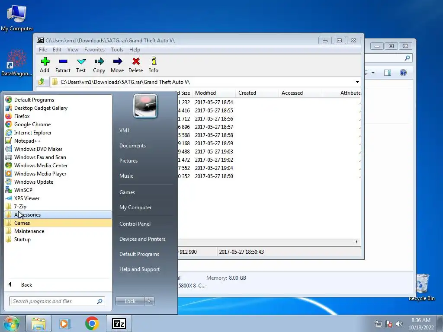Open Music from Start menu right pane
443x332 pixels.
(x=126, y=176)
